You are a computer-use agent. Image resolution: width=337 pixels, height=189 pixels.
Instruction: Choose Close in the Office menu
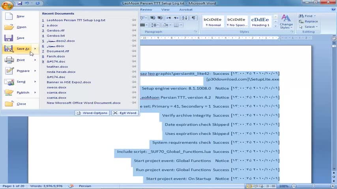(21, 104)
